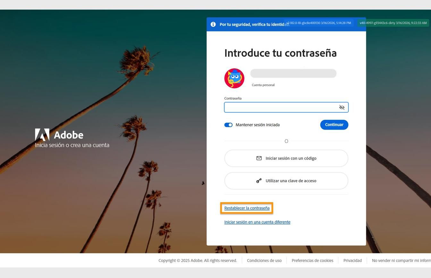Click the grayed-out email field above Cuenta personal

(293, 73)
